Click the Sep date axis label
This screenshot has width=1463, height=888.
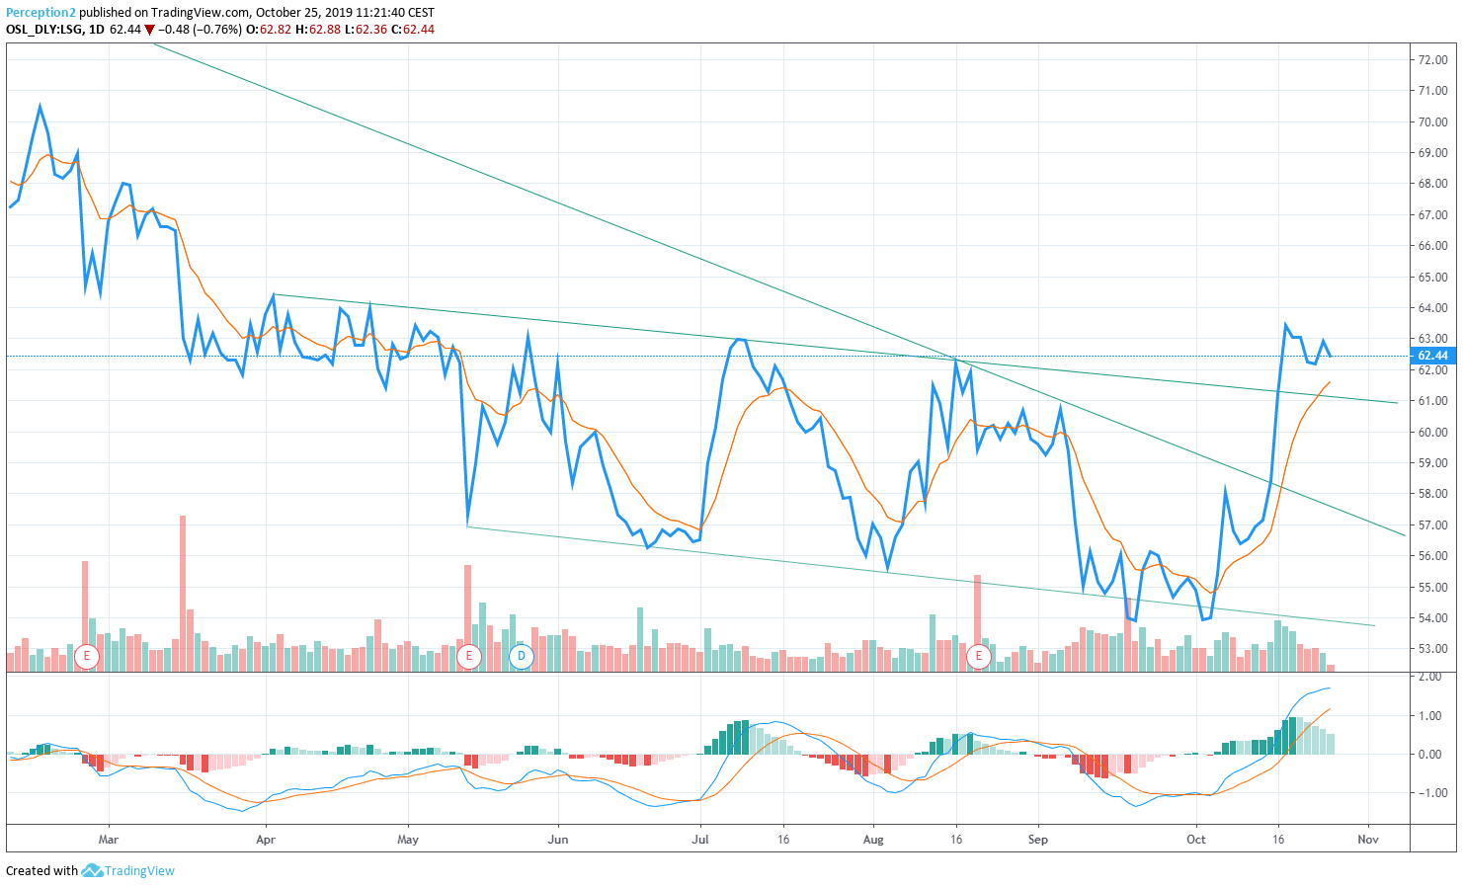pos(1038,840)
